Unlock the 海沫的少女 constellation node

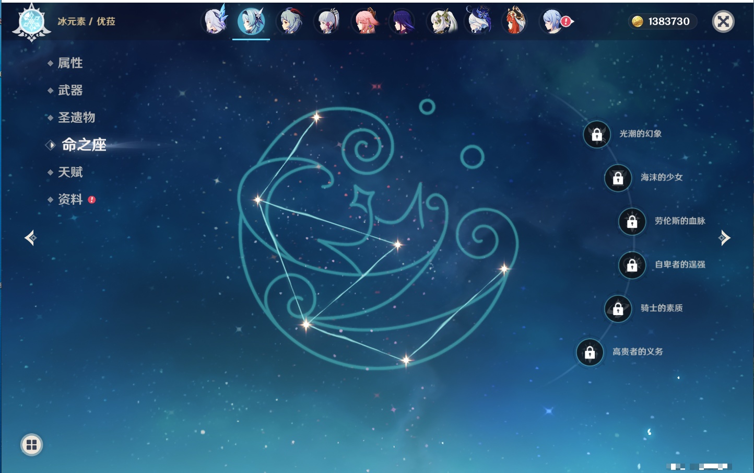pyautogui.click(x=618, y=178)
